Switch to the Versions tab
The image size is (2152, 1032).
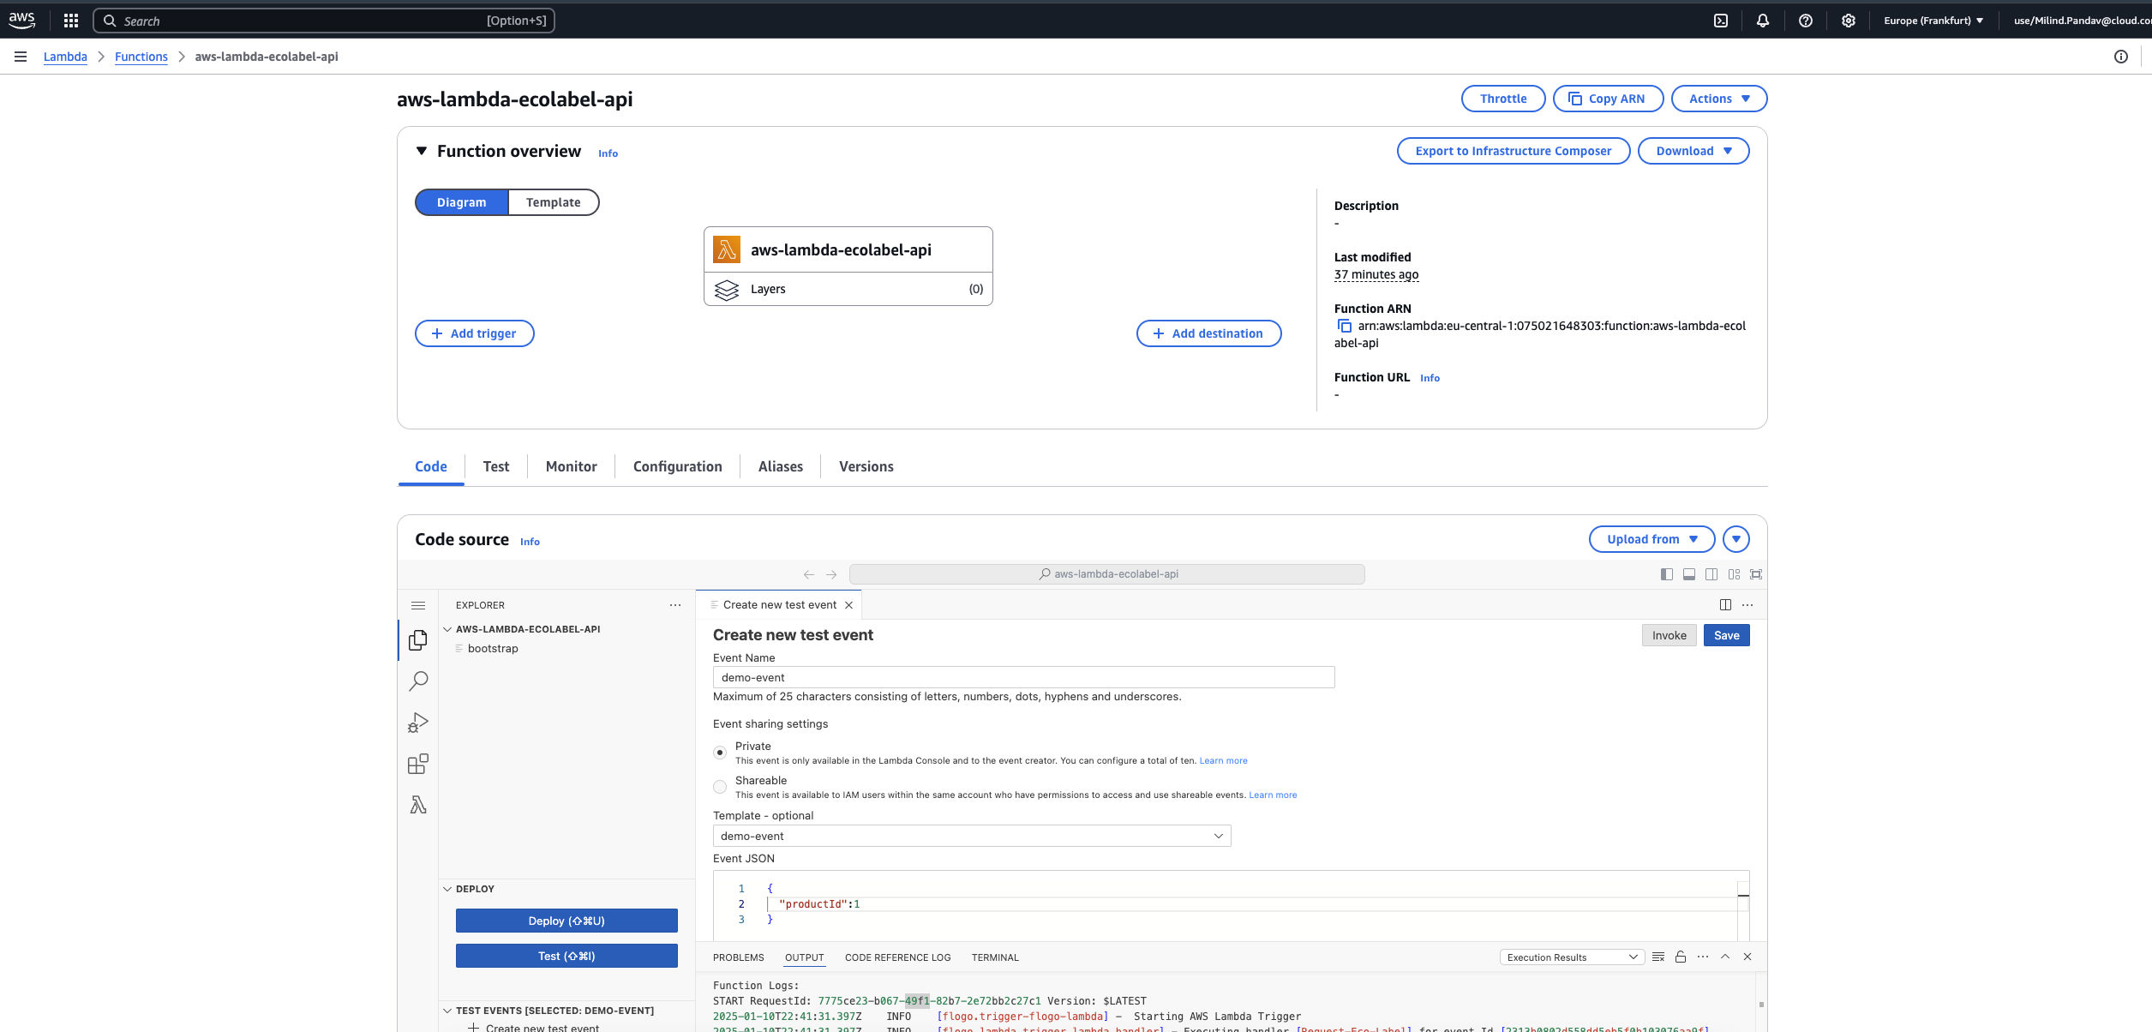[866, 466]
